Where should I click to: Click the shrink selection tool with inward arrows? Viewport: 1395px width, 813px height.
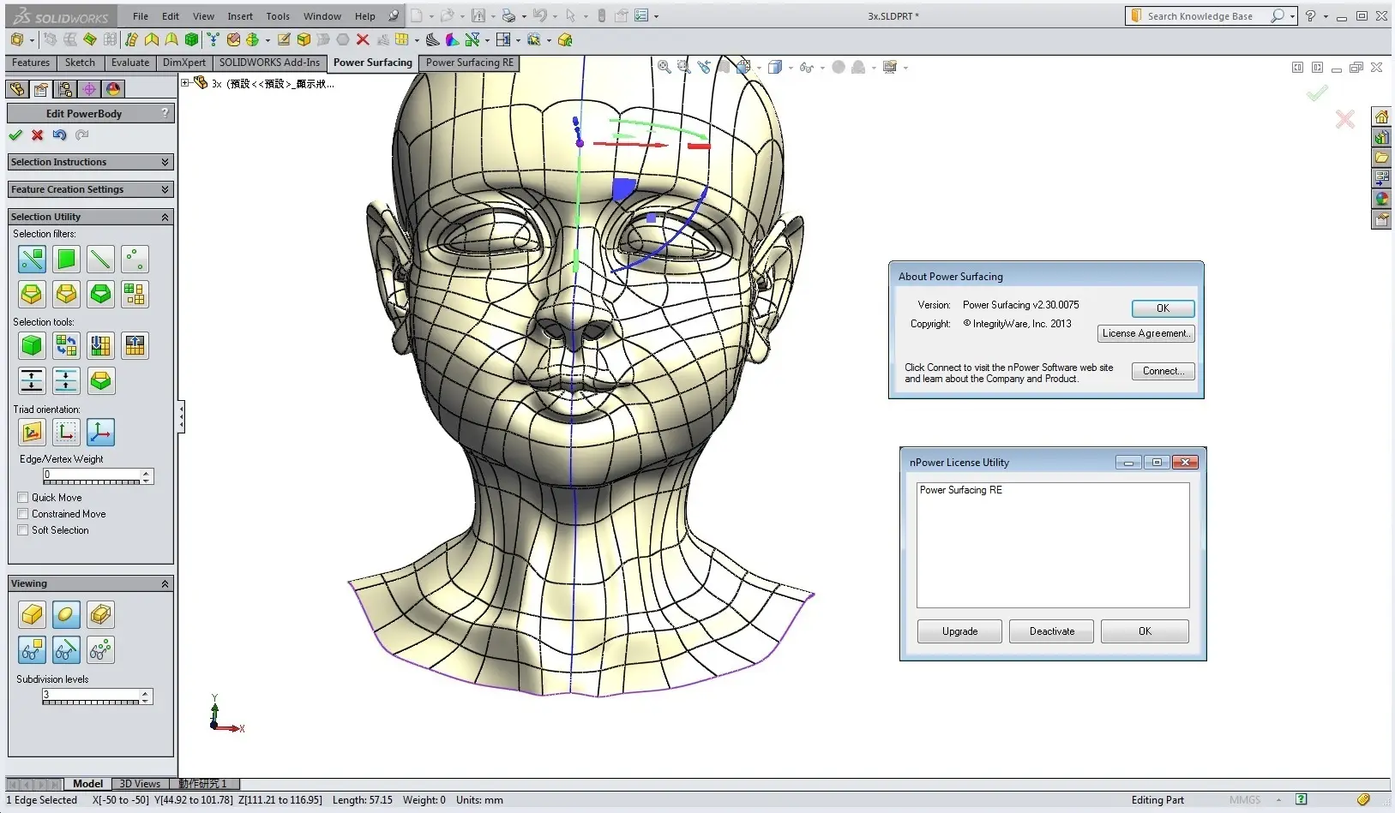[66, 380]
